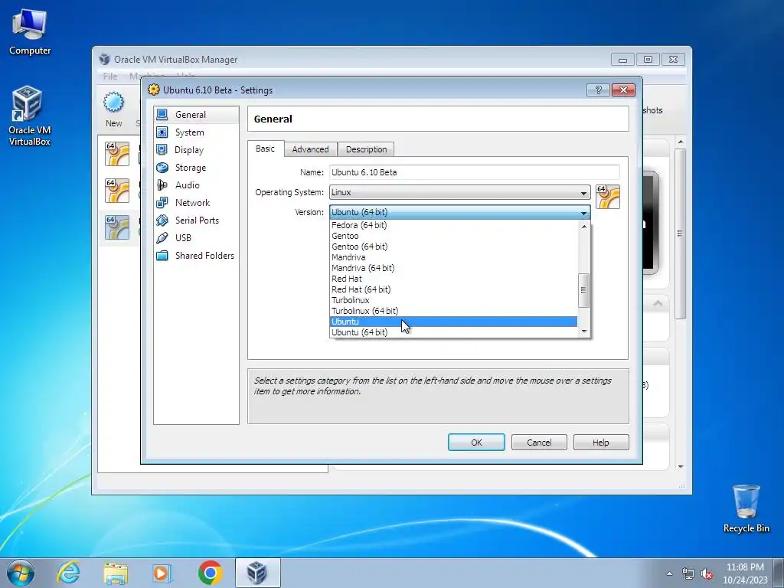The image size is (784, 588).
Task: Launch Internet Explorer from the taskbar
Action: (68, 573)
